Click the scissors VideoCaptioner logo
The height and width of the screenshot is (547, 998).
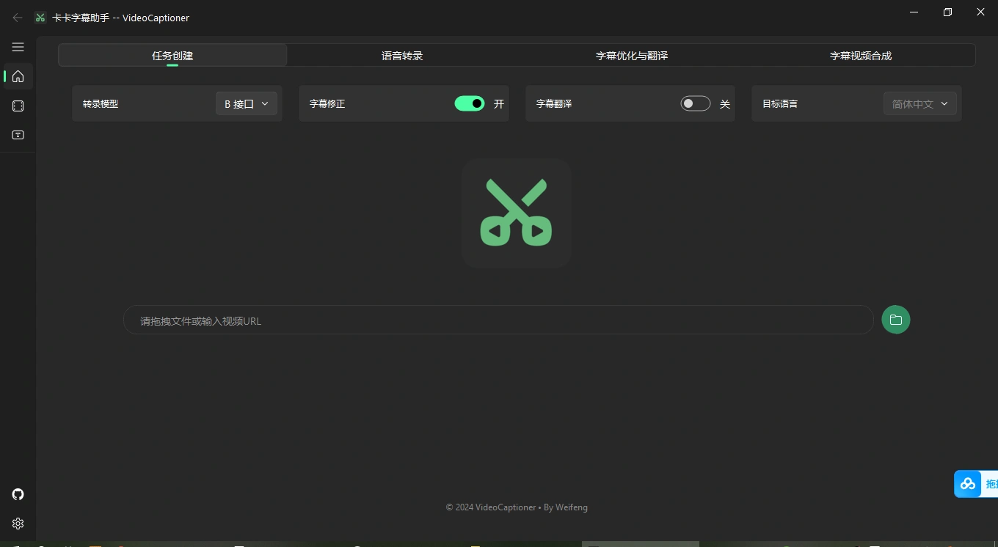517,213
